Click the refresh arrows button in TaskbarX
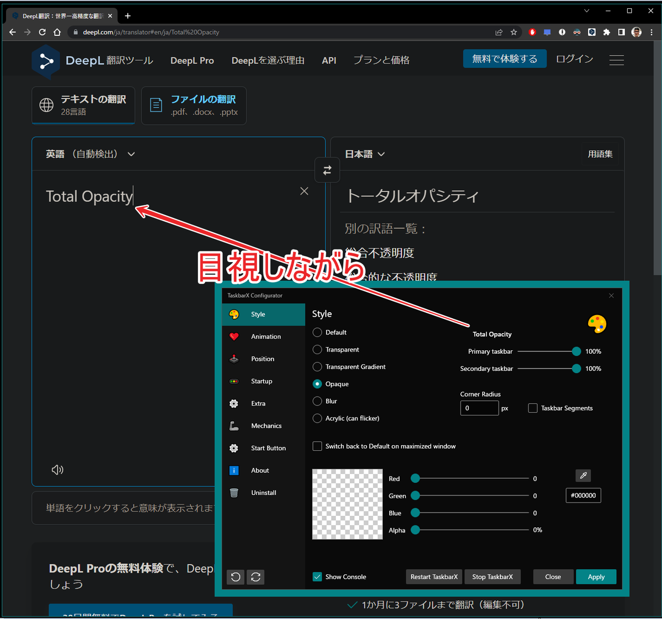Viewport: 662px width, 619px height. [x=256, y=577]
